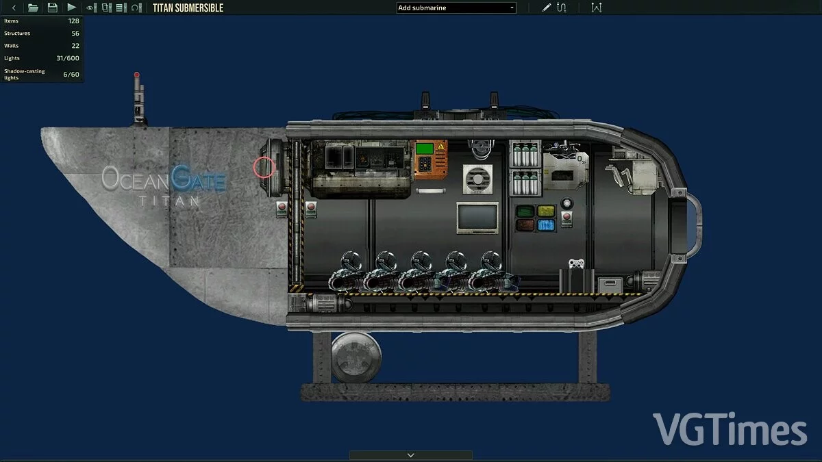Select the character edit pencil icon
822x462 pixels.
tap(546, 8)
